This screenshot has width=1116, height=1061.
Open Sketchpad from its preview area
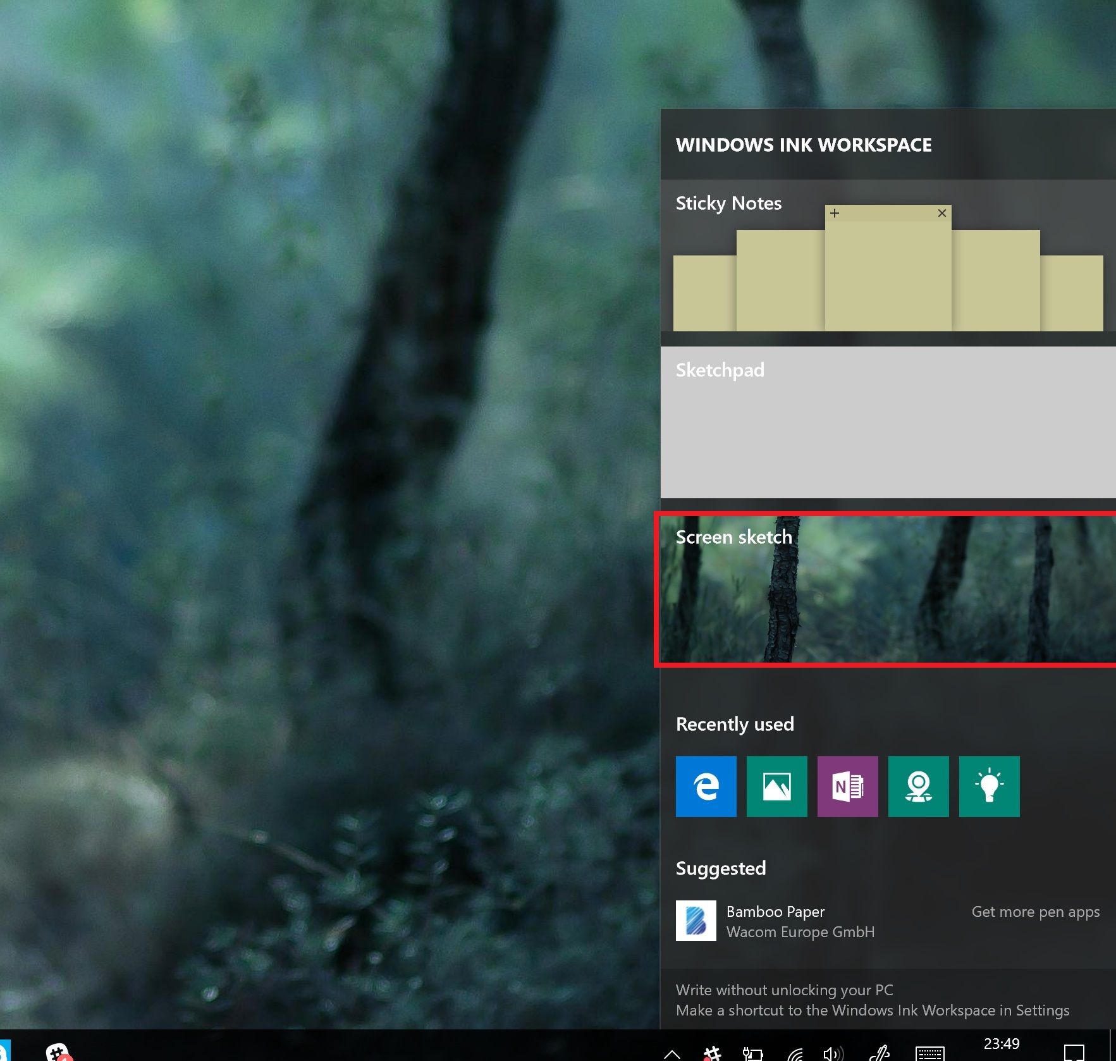(885, 424)
